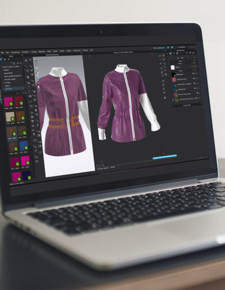Click the blue play simulate icon at top right

pyautogui.click(x=168, y=48)
